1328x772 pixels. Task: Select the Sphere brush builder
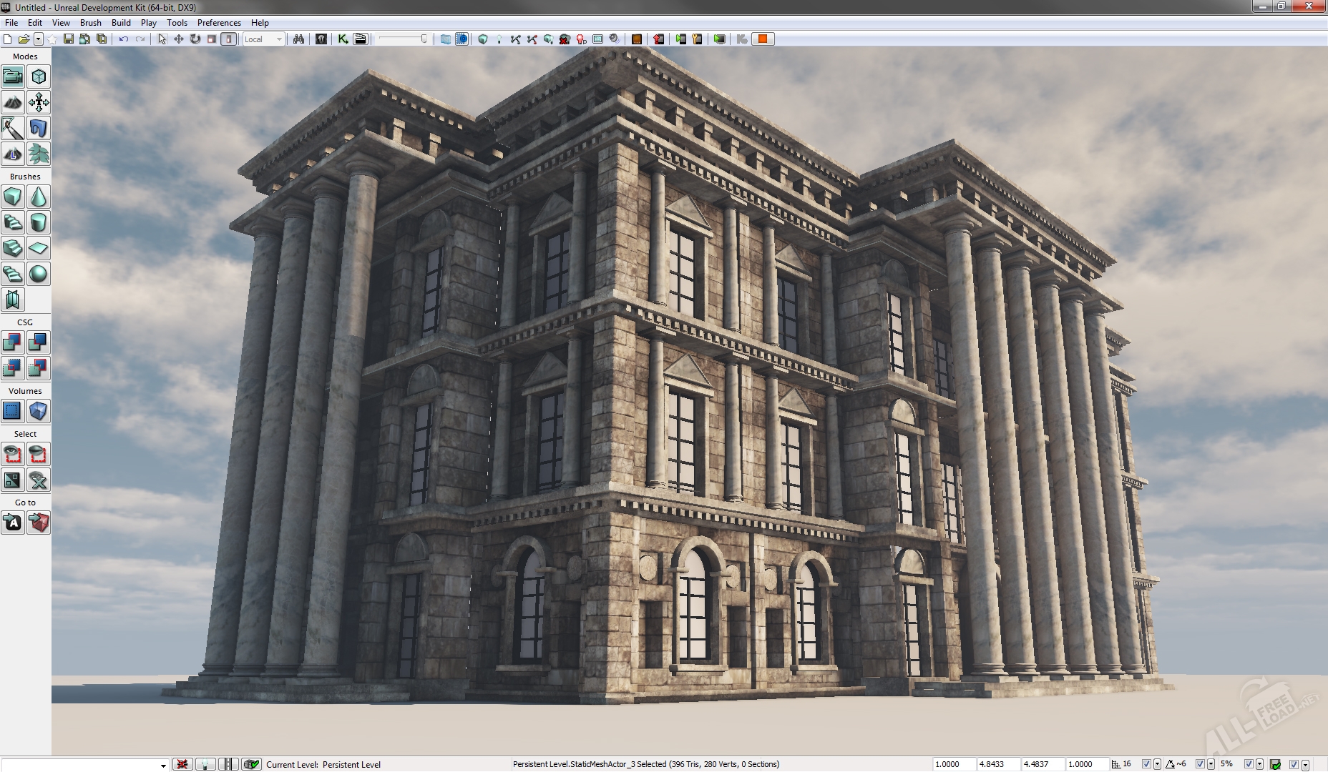click(39, 274)
